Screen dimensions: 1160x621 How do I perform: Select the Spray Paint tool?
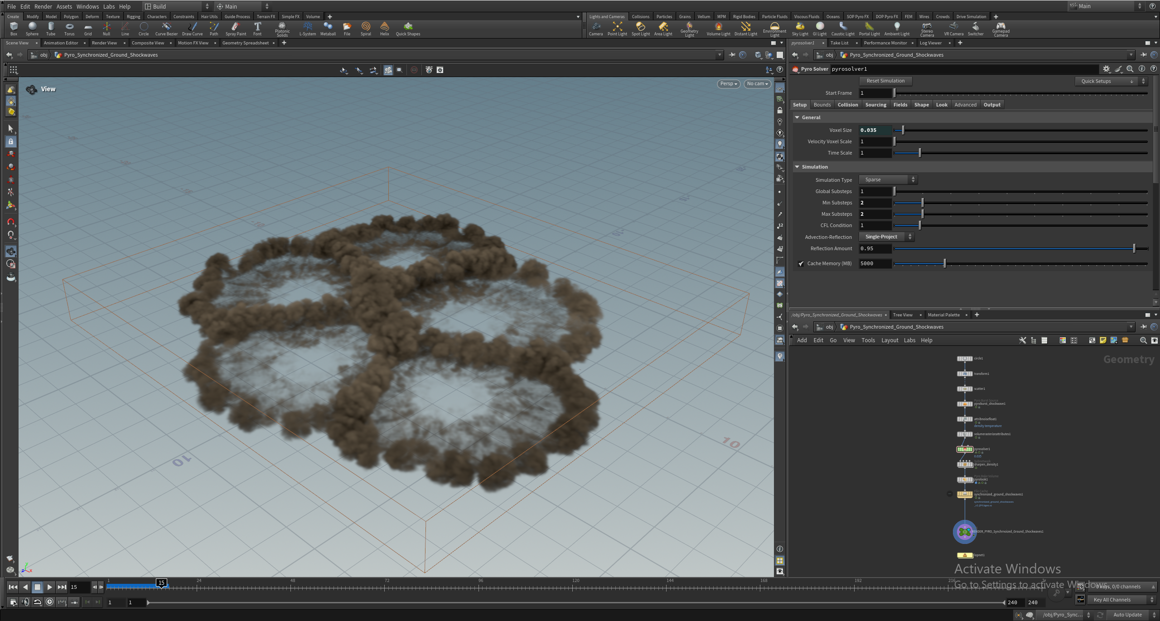pos(236,29)
